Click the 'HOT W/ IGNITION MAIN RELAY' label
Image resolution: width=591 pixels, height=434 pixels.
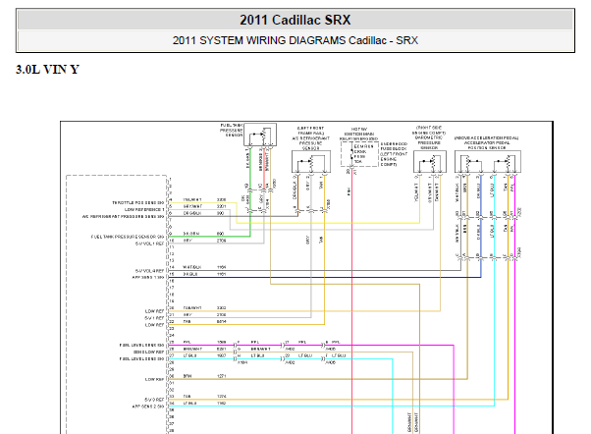point(359,135)
